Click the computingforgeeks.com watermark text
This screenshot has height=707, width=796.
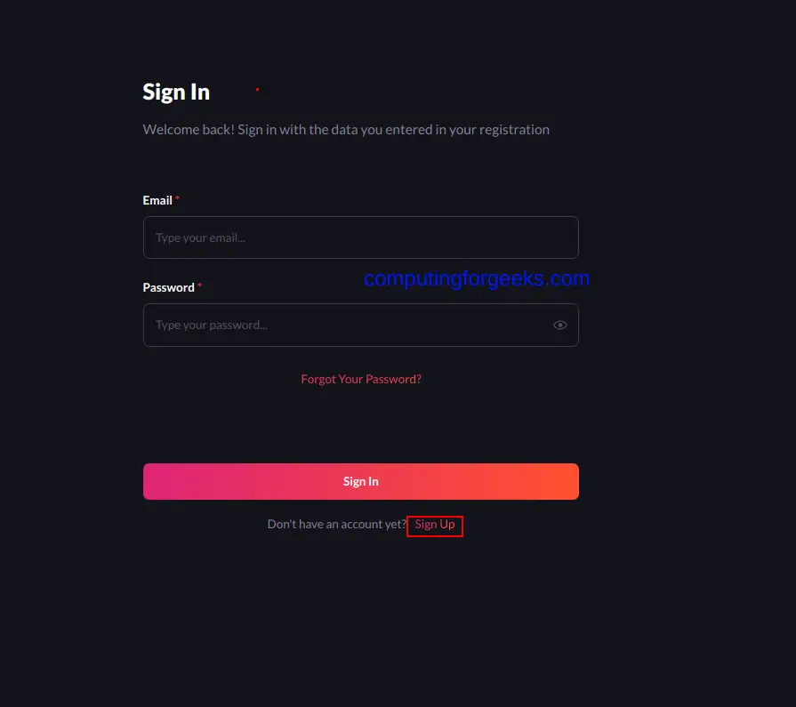point(477,278)
